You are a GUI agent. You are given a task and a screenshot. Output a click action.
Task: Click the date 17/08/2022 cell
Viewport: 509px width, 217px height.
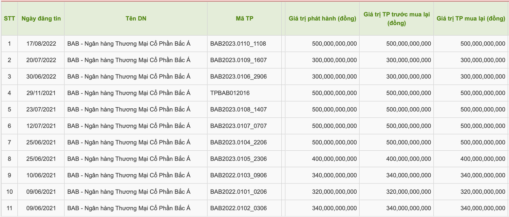point(41,44)
